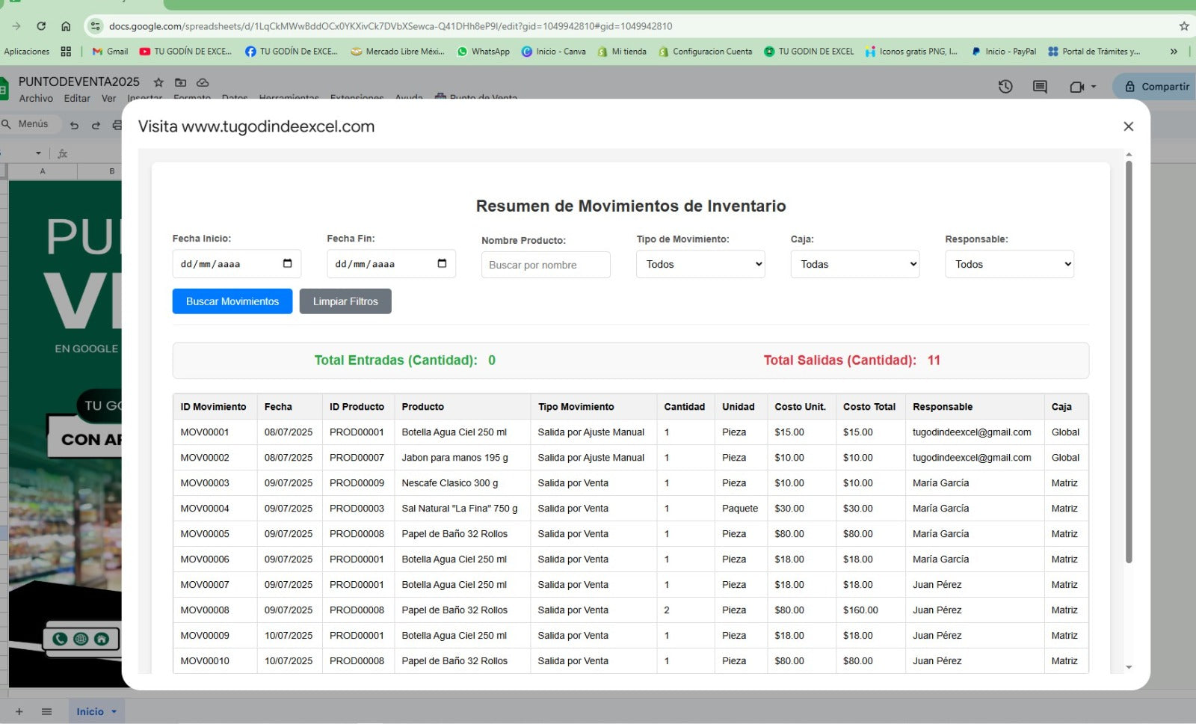Open the Ver menu
Image resolution: width=1196 pixels, height=724 pixels.
[x=108, y=98]
